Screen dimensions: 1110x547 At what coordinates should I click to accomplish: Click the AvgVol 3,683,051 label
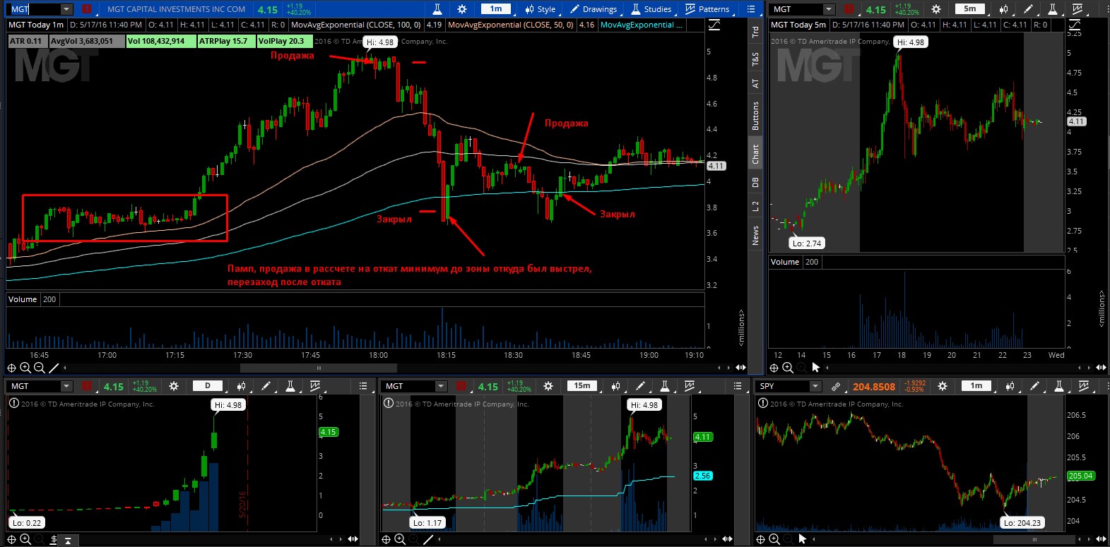86,41
